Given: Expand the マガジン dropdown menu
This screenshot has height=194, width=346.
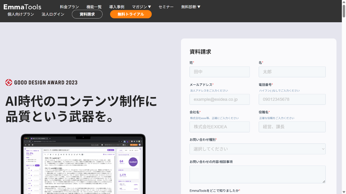Looking at the screenshot, I should point(141,7).
